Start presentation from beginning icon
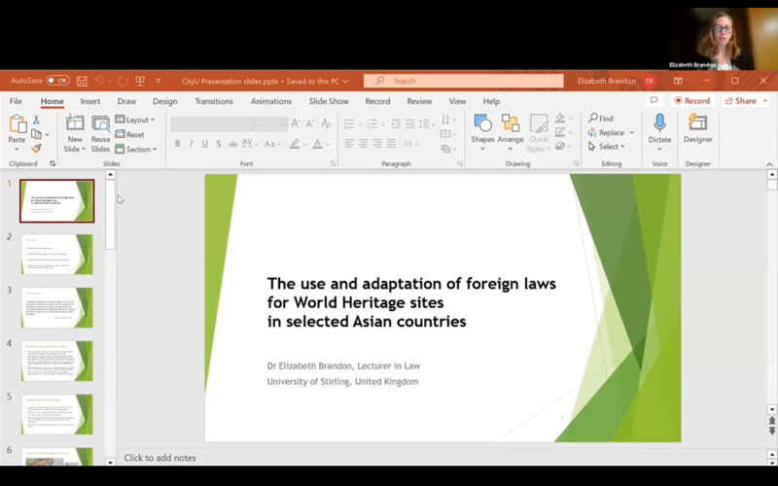This screenshot has width=778, height=486. point(140,81)
